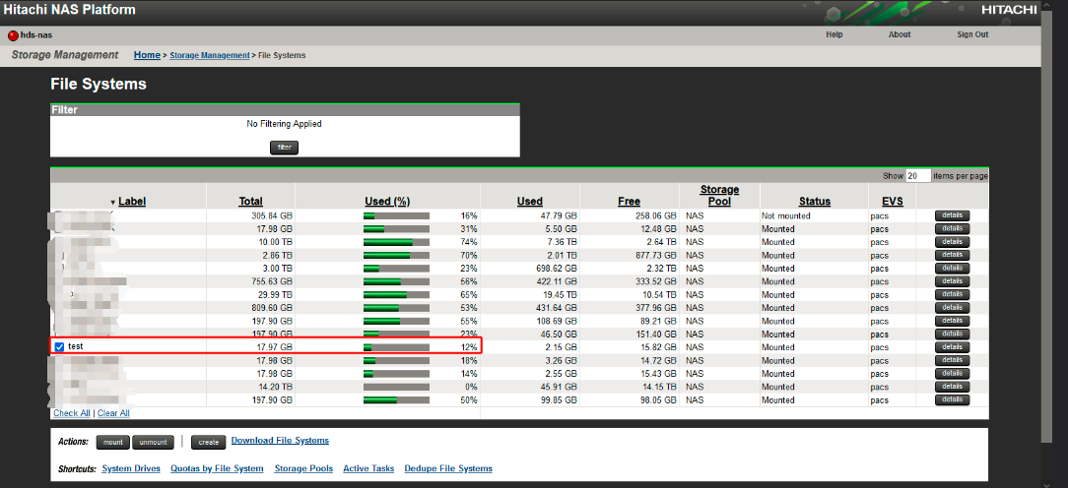Open details for the 2.86 TB file system

[x=952, y=255]
